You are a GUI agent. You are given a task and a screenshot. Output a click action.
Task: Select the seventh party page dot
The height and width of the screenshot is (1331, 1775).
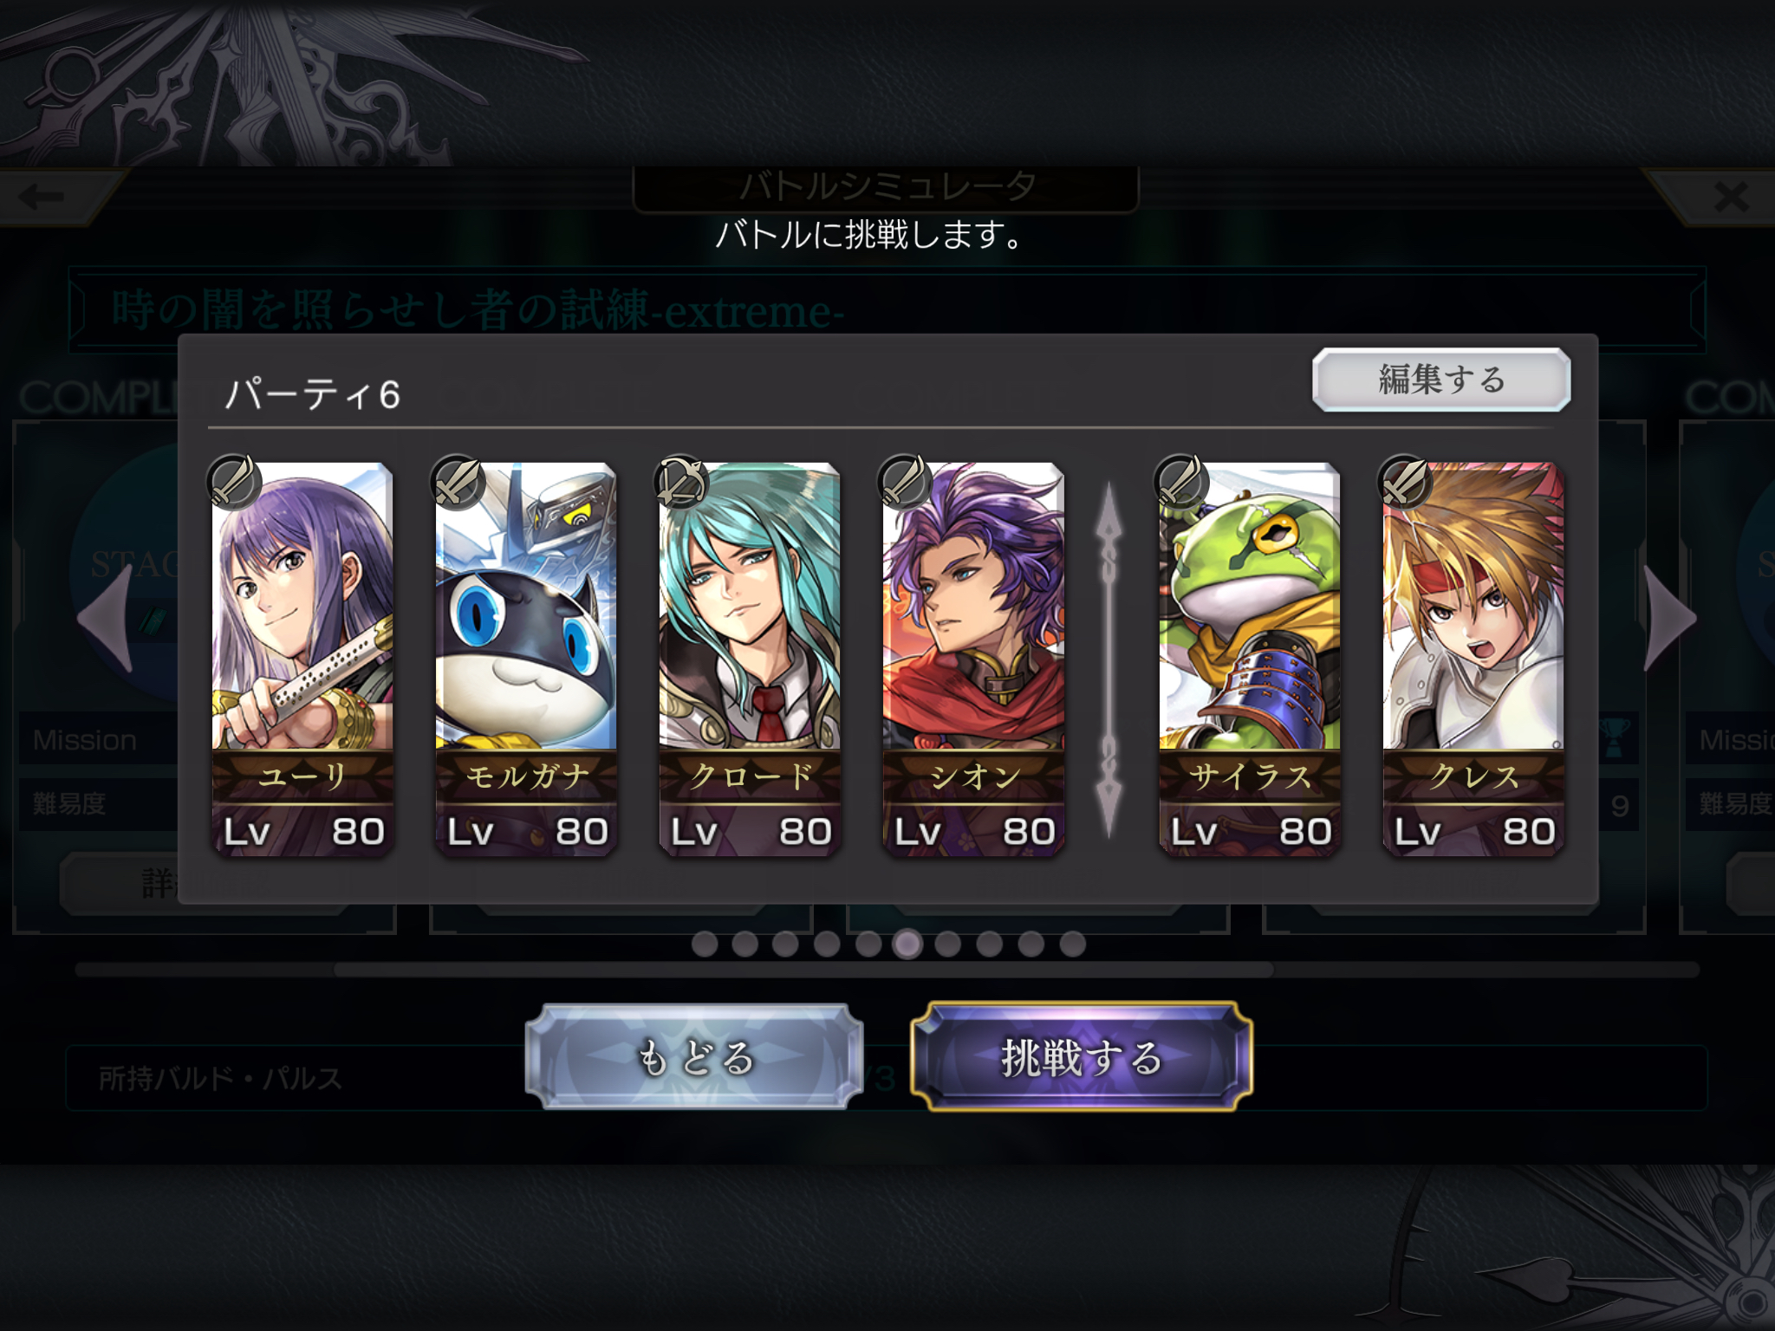[947, 944]
